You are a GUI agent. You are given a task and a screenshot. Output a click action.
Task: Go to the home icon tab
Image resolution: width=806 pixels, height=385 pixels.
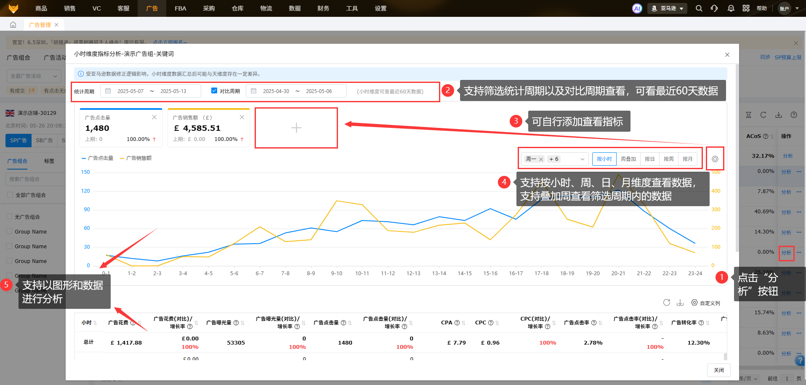pos(13,25)
